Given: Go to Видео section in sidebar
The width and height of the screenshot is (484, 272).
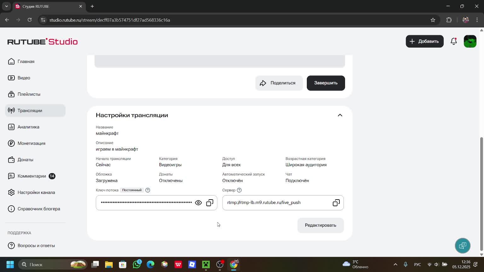Looking at the screenshot, I should pyautogui.click(x=35, y=78).
